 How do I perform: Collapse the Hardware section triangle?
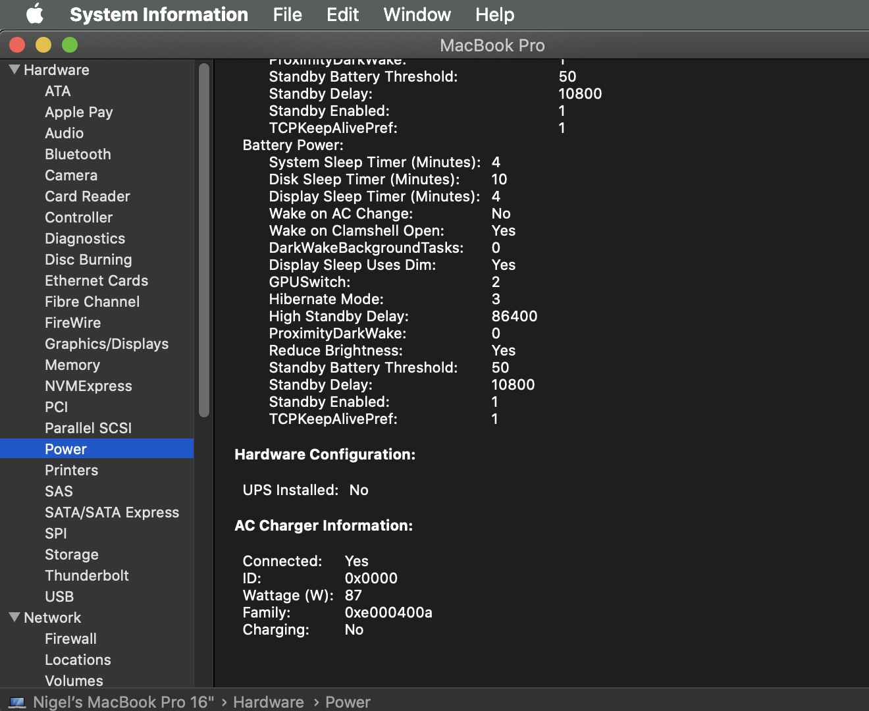(x=14, y=69)
